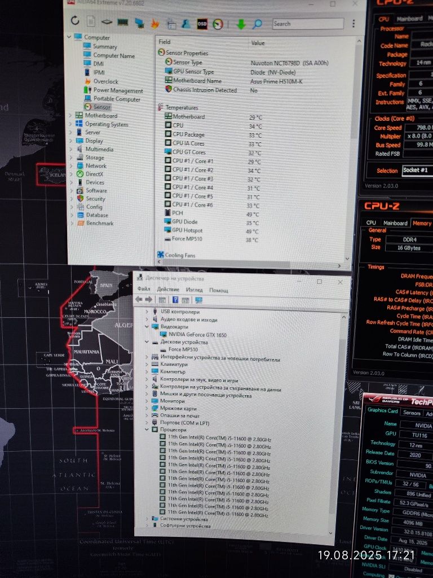Expand the Benchmark node in AIDA64

coord(72,223)
